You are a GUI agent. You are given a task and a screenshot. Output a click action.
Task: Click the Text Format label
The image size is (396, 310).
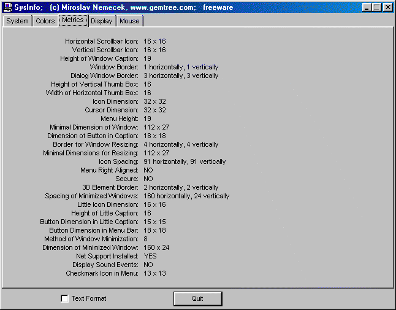point(88,299)
